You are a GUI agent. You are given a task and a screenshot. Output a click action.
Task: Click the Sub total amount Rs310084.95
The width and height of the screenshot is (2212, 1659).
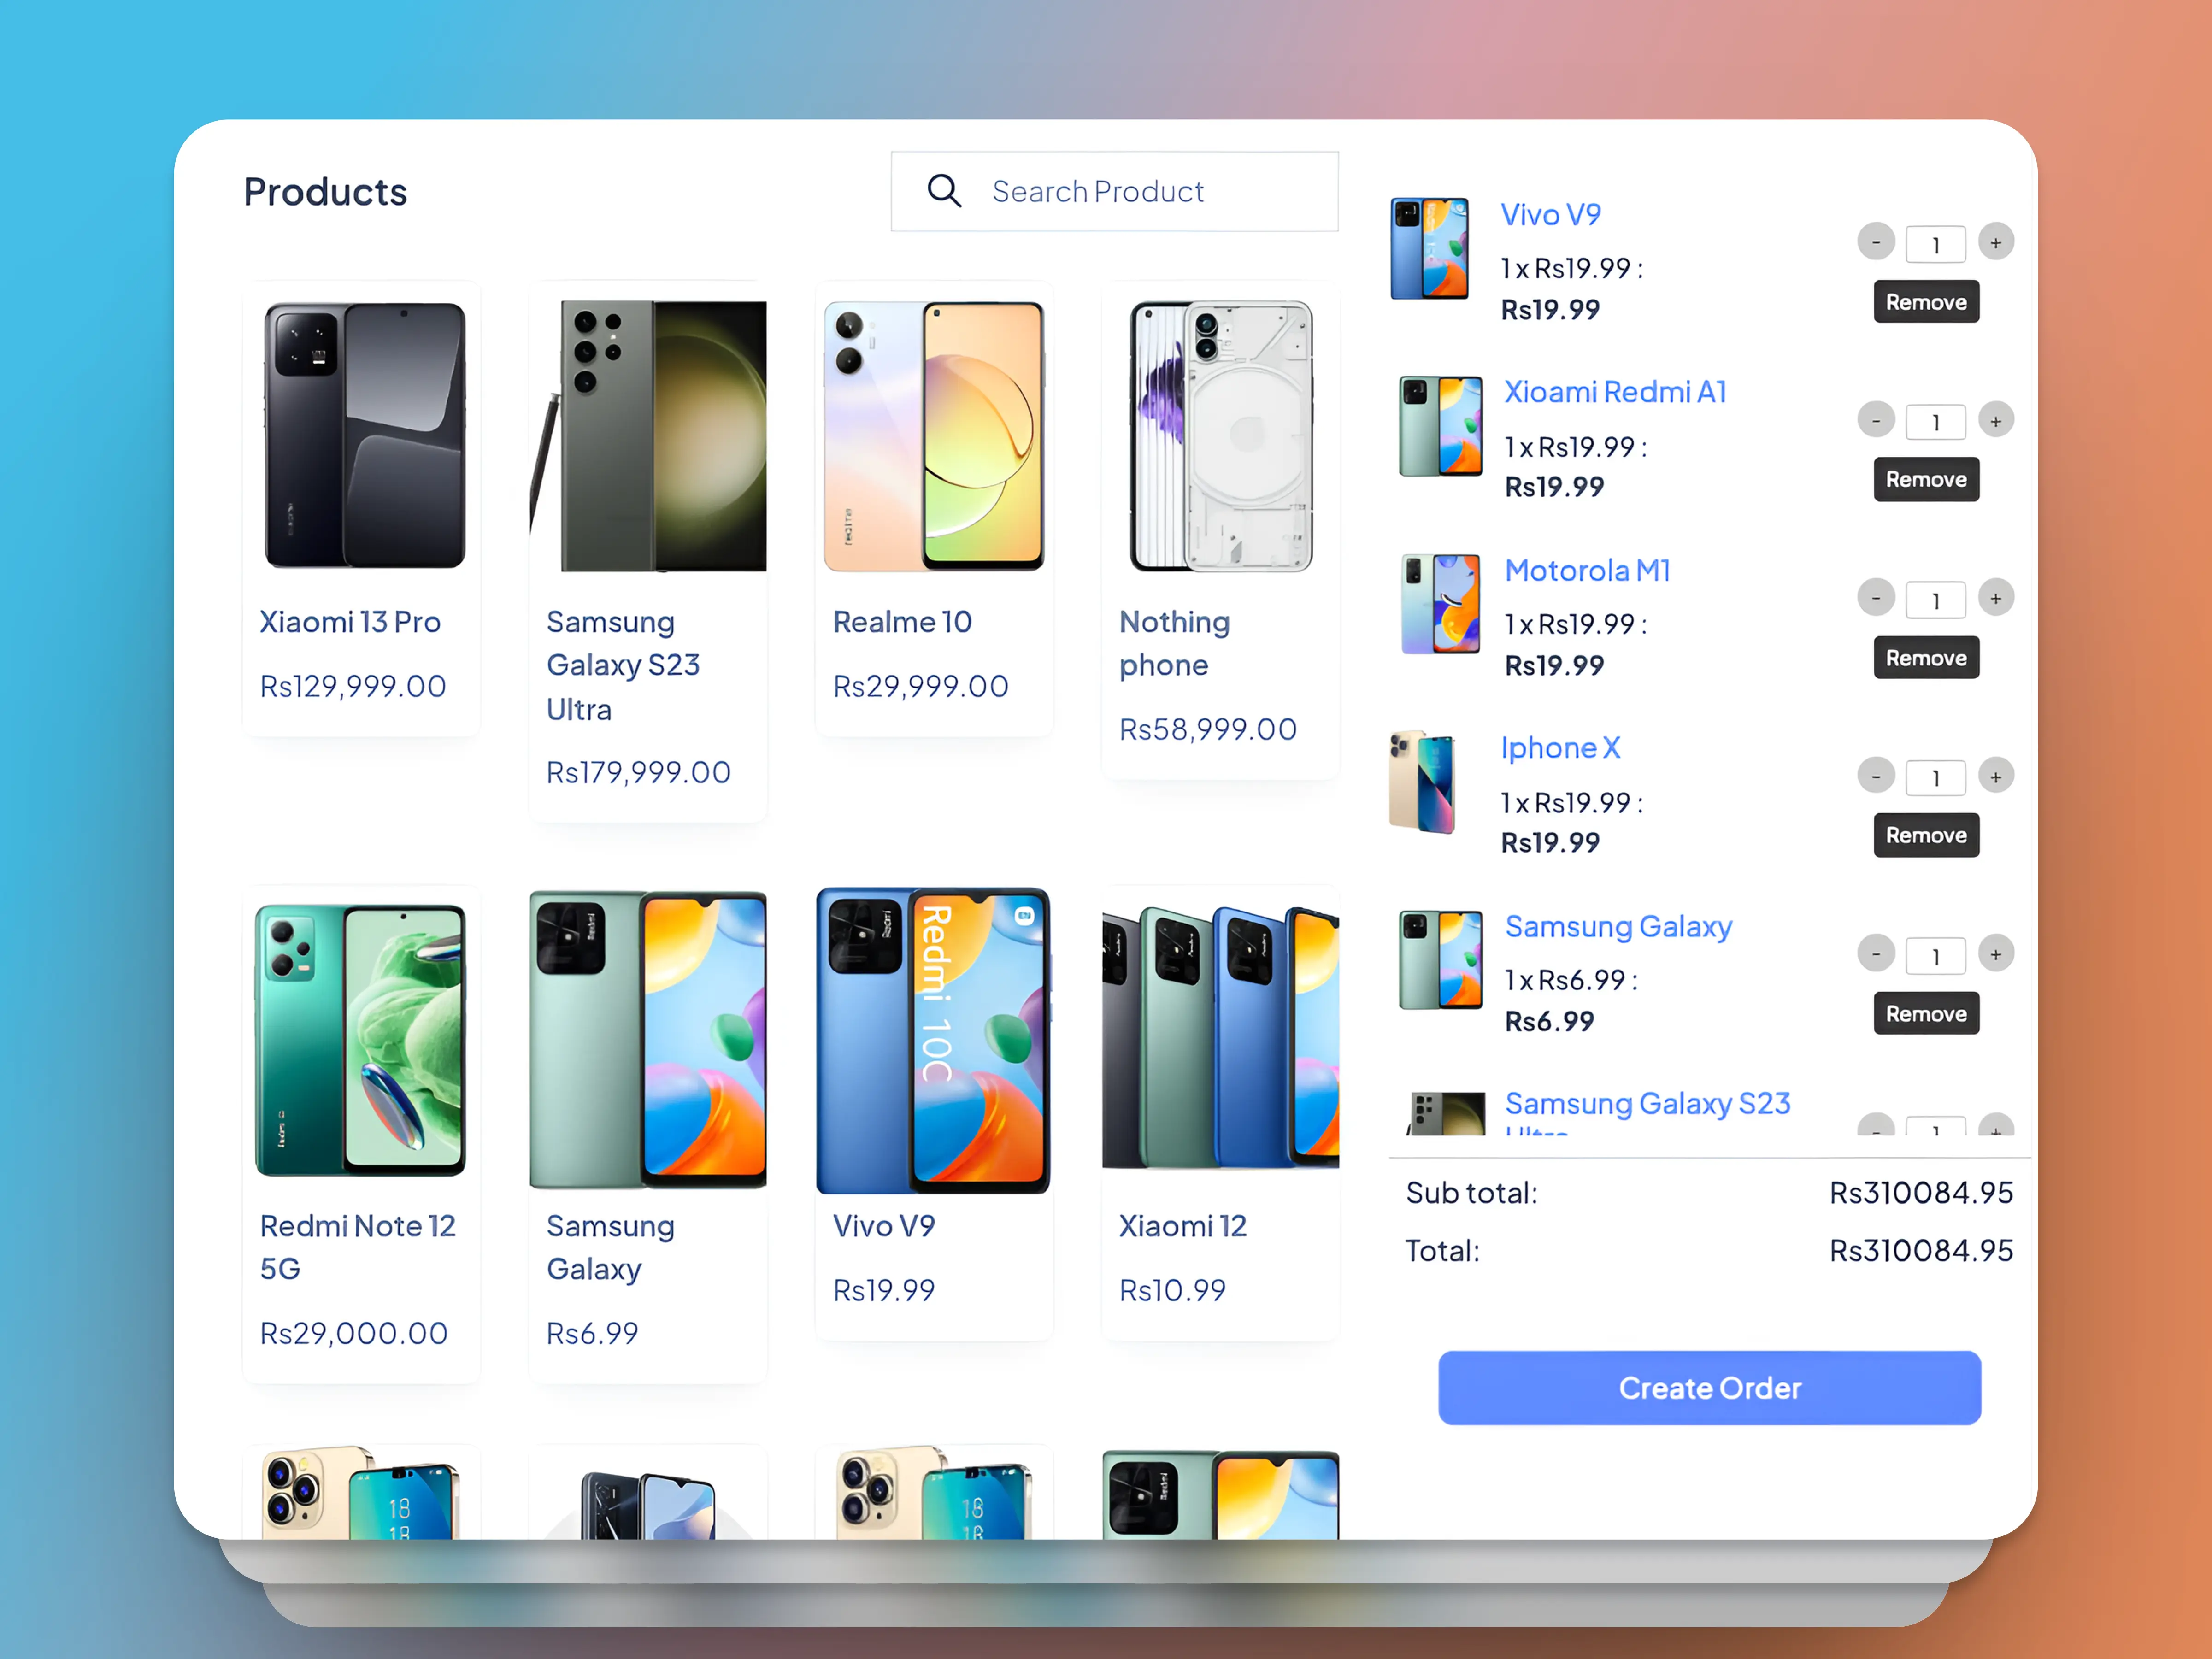1921,1192
